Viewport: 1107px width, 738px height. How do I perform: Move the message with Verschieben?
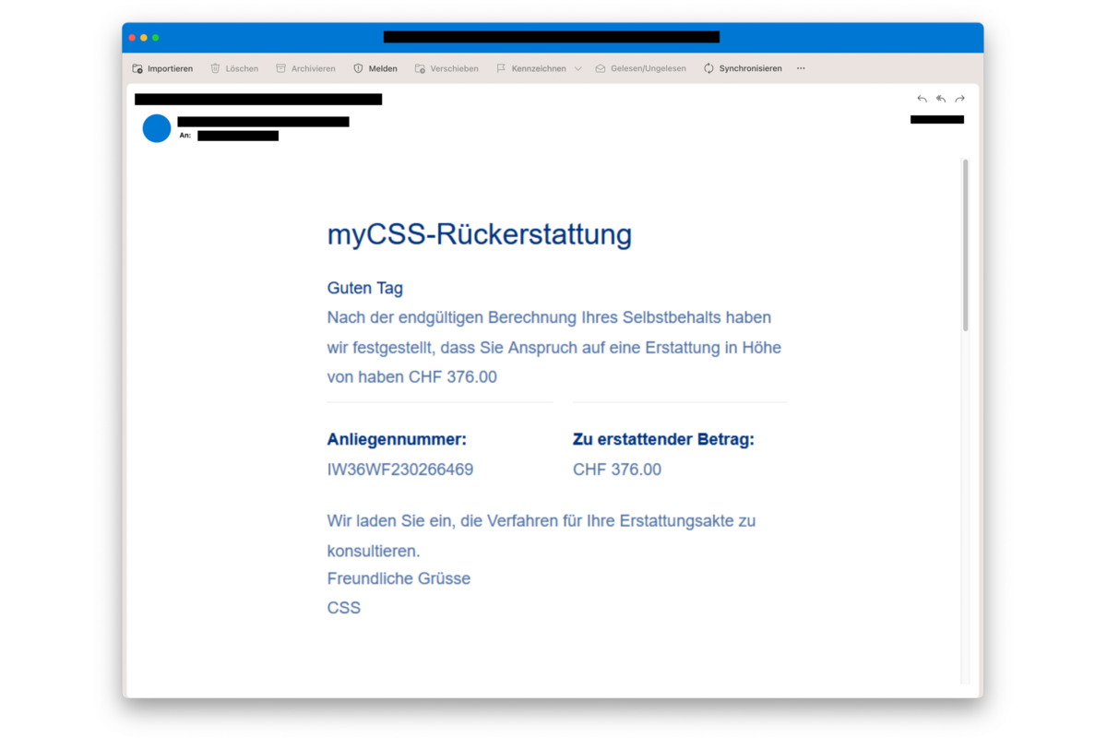pos(446,68)
